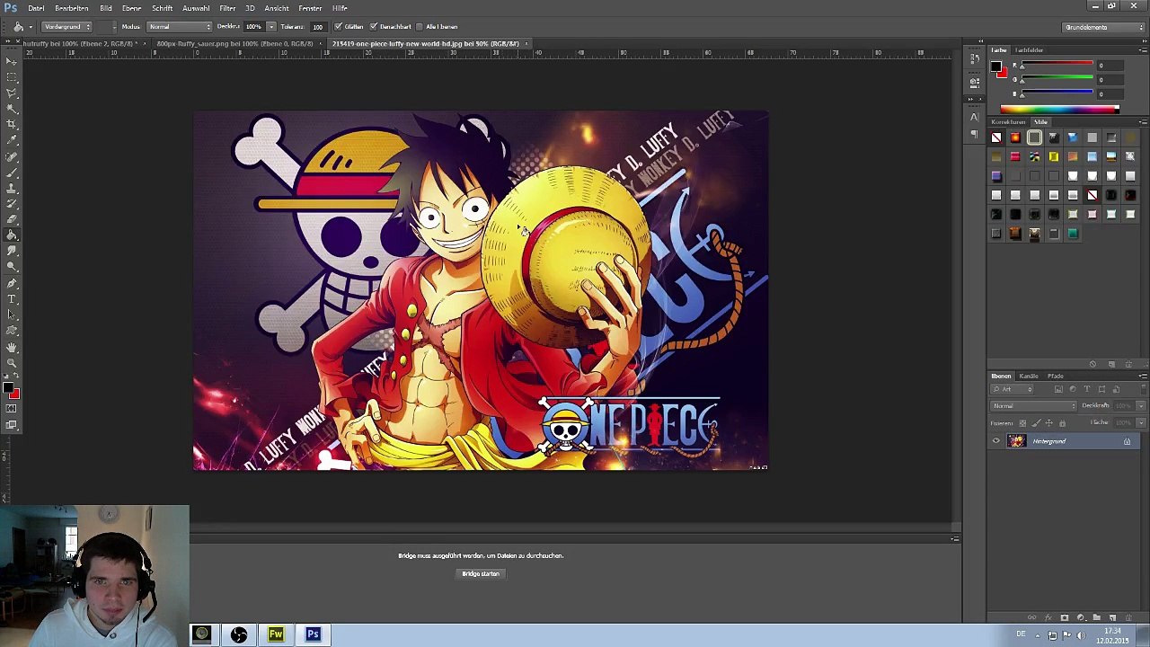
Task: Delete layer with trash icon
Action: pyautogui.click(x=1128, y=617)
